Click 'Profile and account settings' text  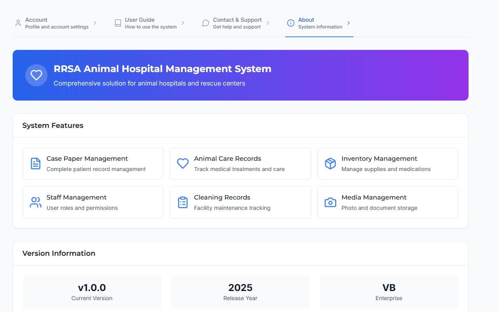[57, 27]
